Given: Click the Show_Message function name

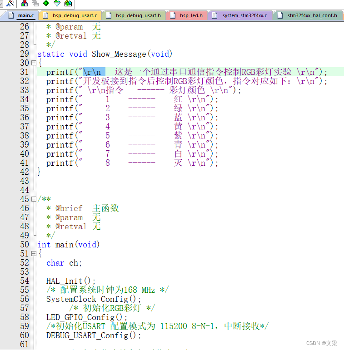Looking at the screenshot, I should 119,54.
